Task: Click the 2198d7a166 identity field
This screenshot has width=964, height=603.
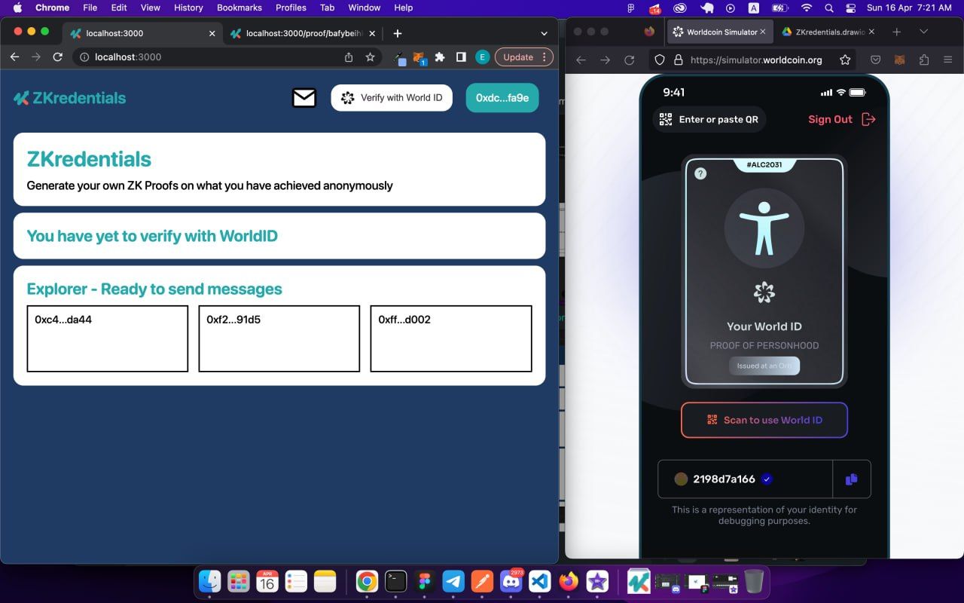Action: [x=745, y=479]
